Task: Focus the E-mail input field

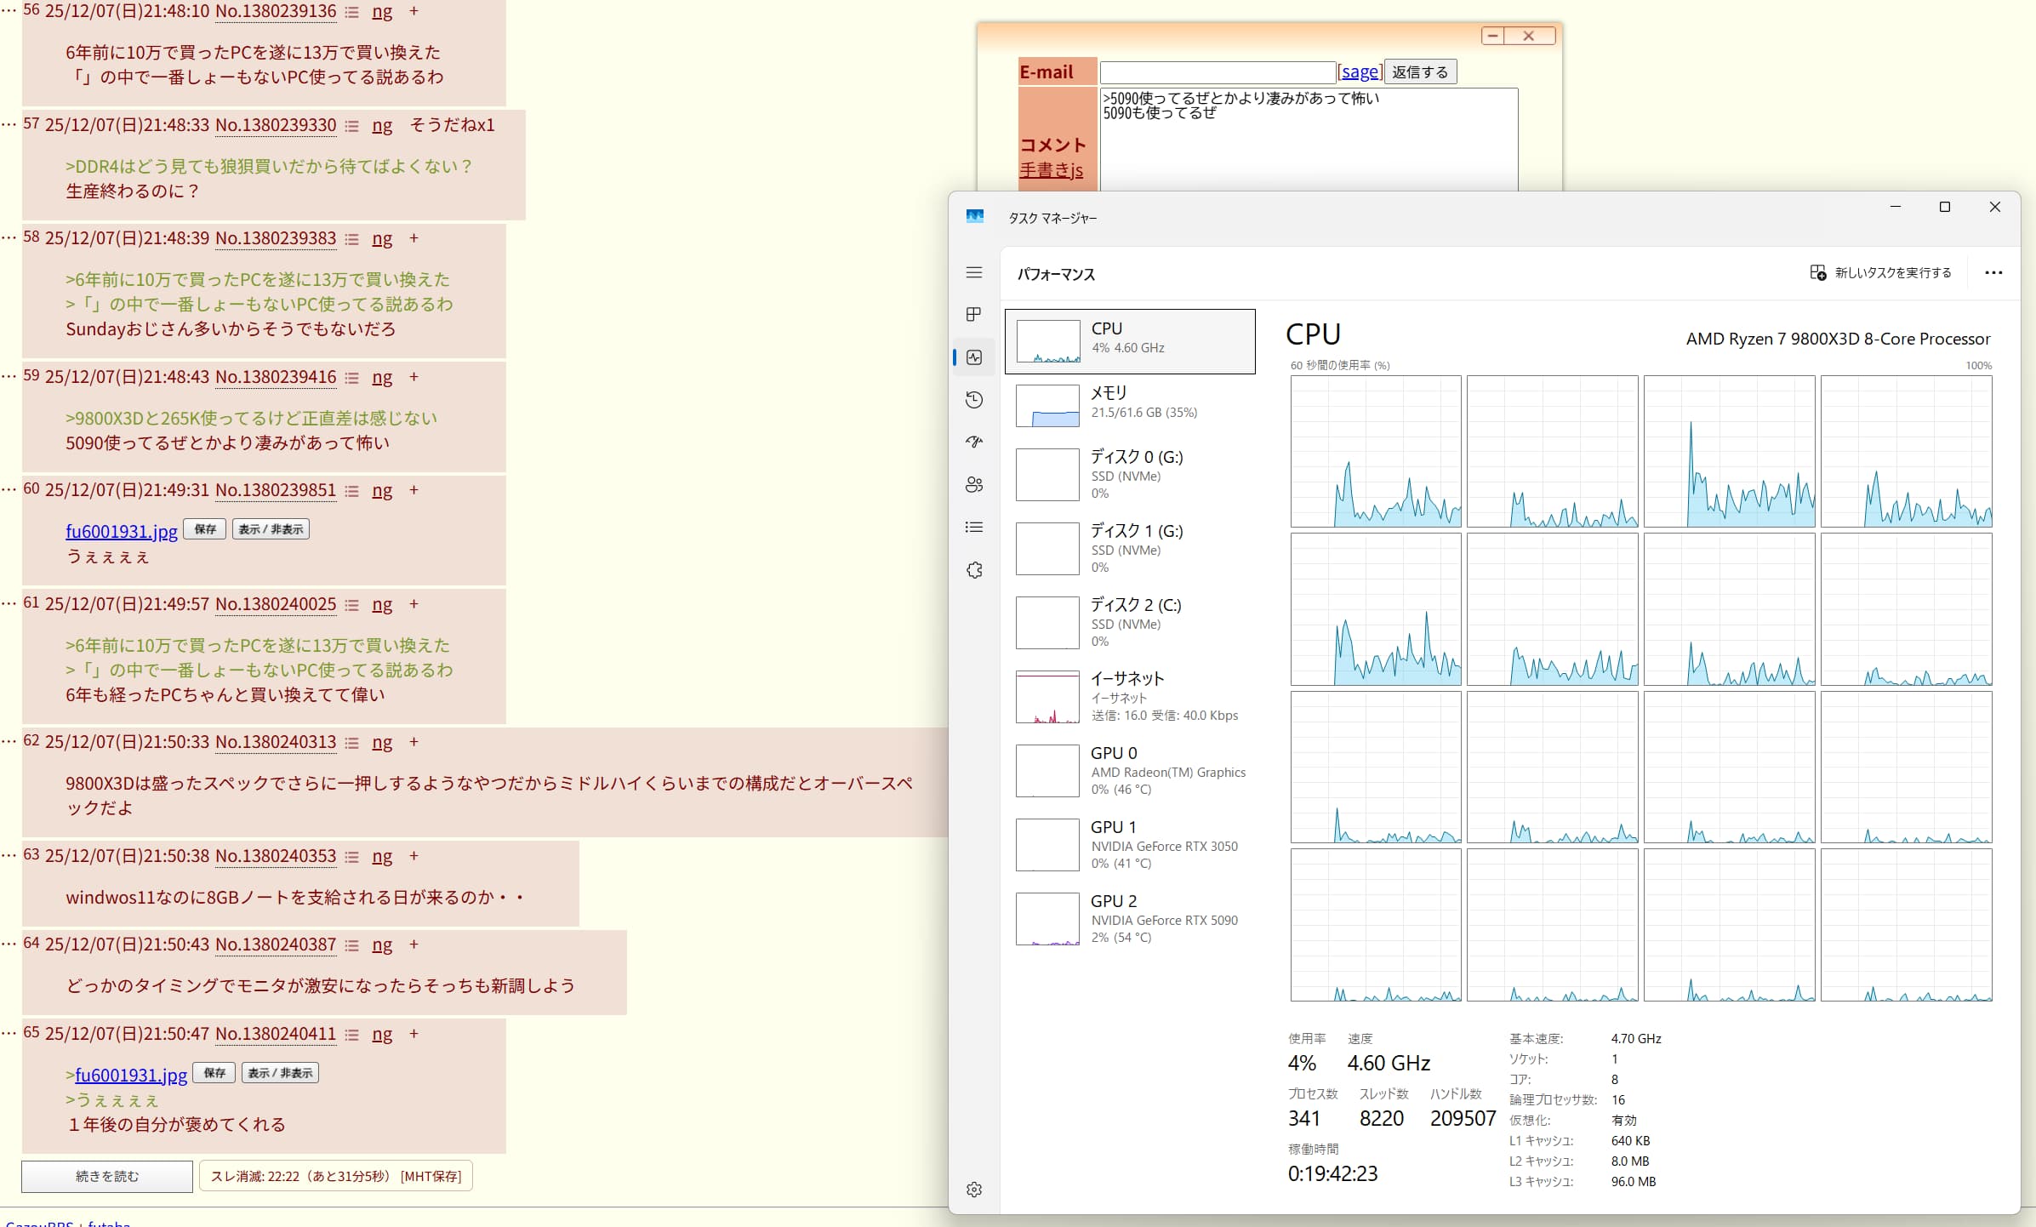Action: click(1217, 72)
